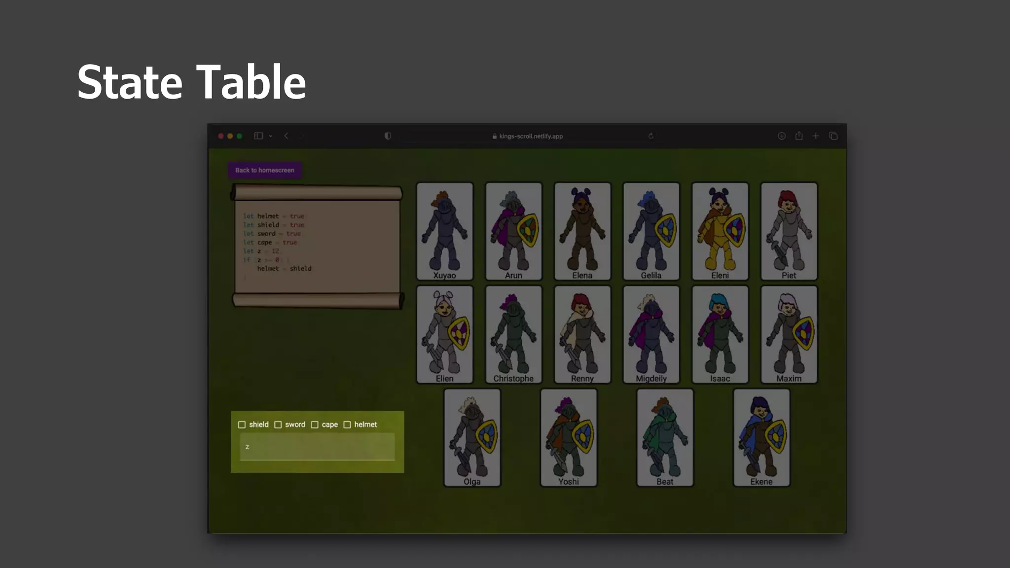Click the privacy shield icon

(x=388, y=136)
